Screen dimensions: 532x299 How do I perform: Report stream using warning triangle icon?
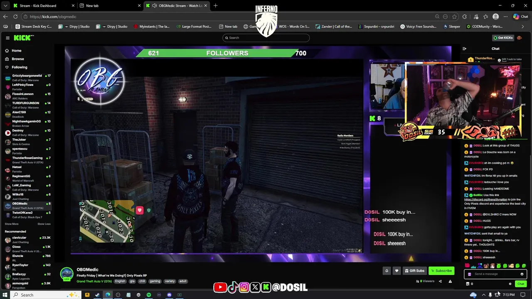[x=450, y=281]
